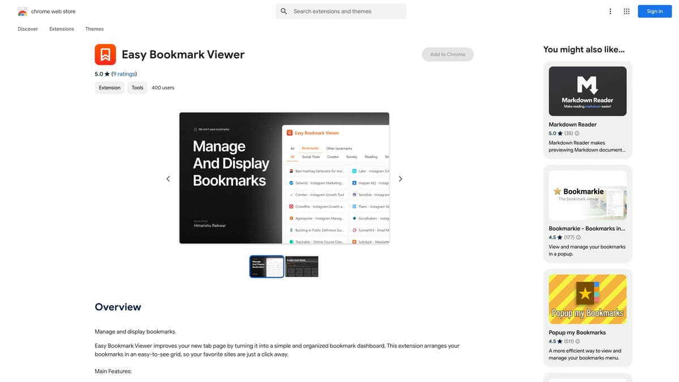679x382 pixels.
Task: Click the You might also like heading
Action: tap(584, 50)
